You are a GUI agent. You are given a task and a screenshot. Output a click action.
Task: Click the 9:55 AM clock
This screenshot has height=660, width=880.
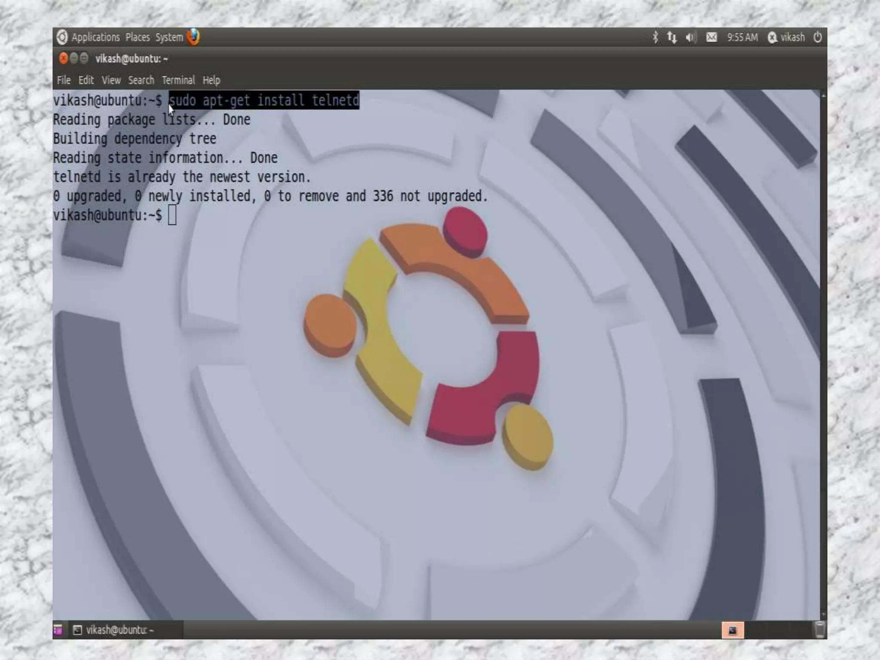click(x=742, y=37)
